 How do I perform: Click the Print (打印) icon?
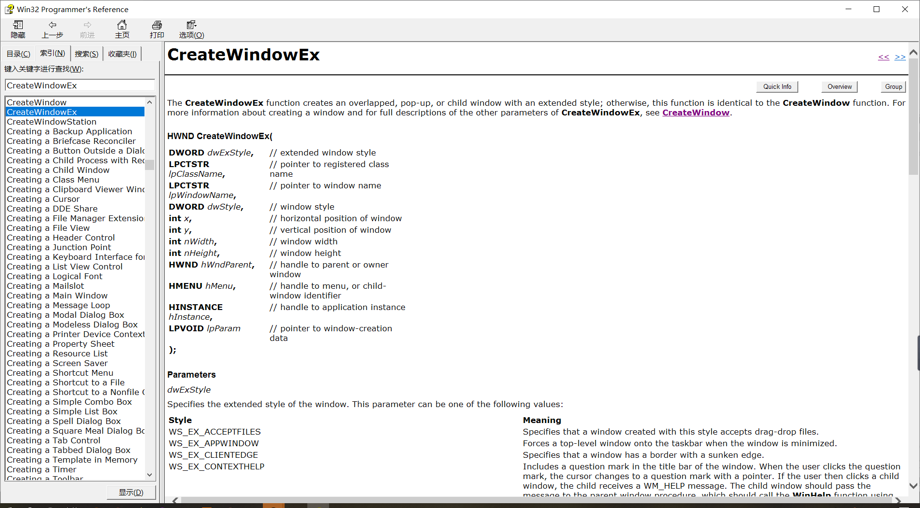point(157,25)
